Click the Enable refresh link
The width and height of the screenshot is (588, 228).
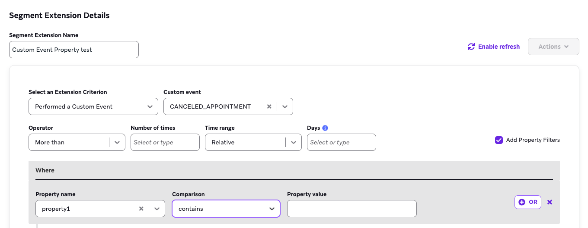click(494, 47)
